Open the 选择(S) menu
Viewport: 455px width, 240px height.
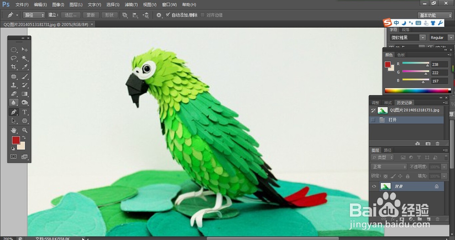tap(113, 5)
